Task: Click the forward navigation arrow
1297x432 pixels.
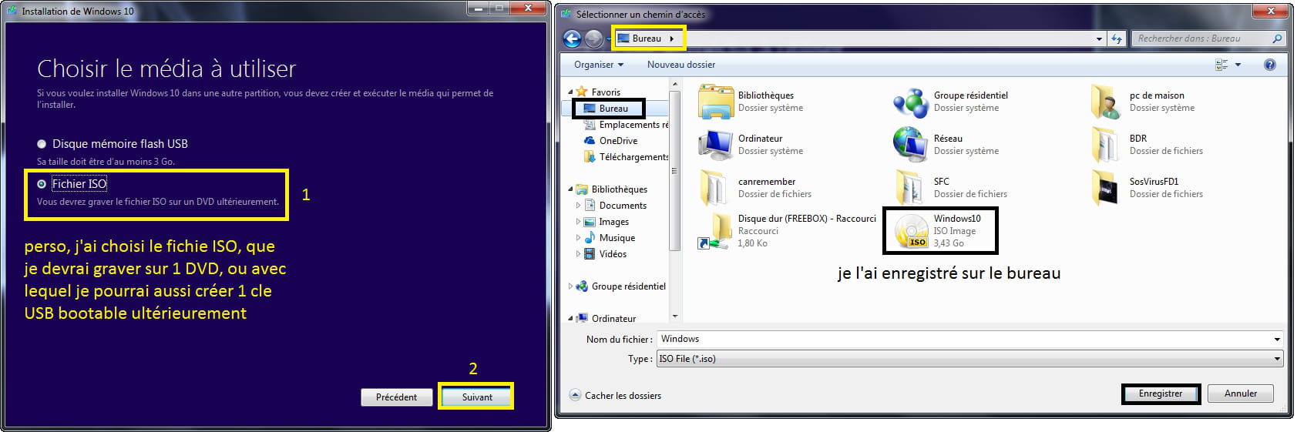Action: click(x=593, y=39)
